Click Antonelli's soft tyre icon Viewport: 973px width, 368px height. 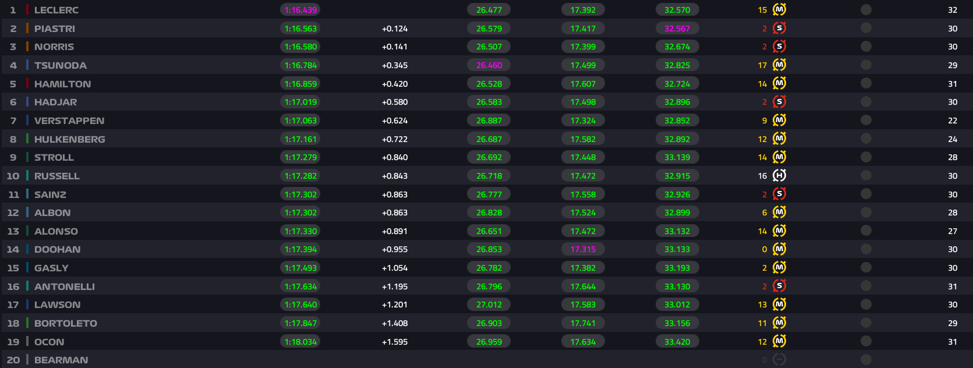click(x=779, y=286)
